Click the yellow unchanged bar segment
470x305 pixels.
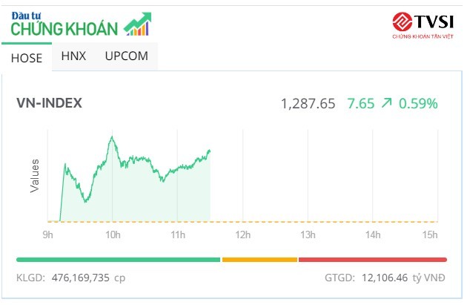point(259,259)
